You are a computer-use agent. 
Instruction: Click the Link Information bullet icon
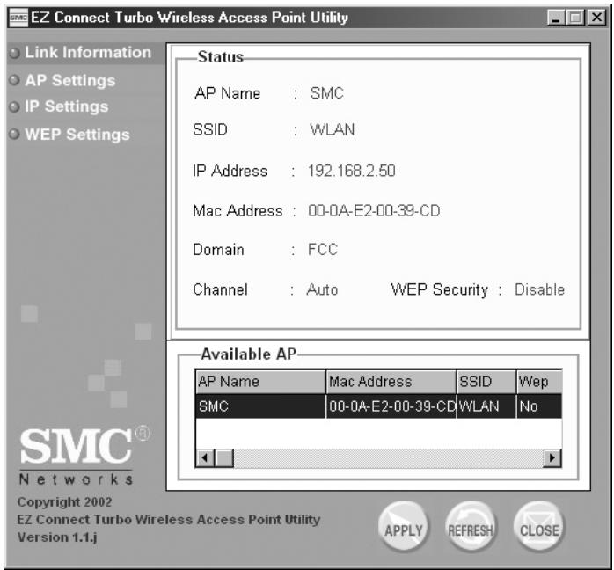click(x=14, y=53)
